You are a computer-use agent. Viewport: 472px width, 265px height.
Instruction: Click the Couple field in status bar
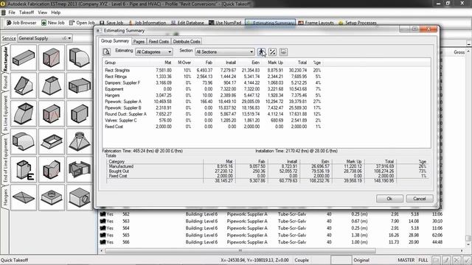[x=312, y=260]
